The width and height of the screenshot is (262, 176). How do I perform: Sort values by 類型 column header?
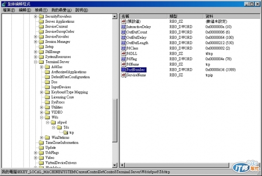pos(186,16)
